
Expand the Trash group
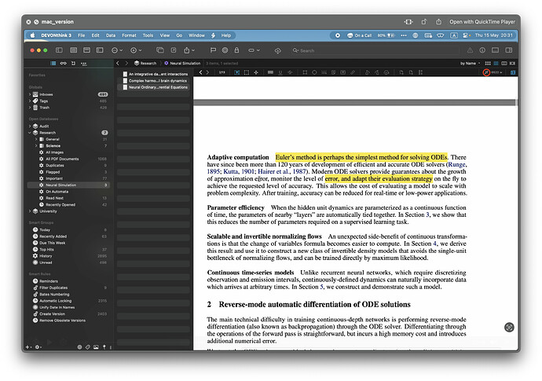[30, 108]
